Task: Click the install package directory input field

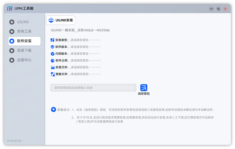Action: click(93, 88)
